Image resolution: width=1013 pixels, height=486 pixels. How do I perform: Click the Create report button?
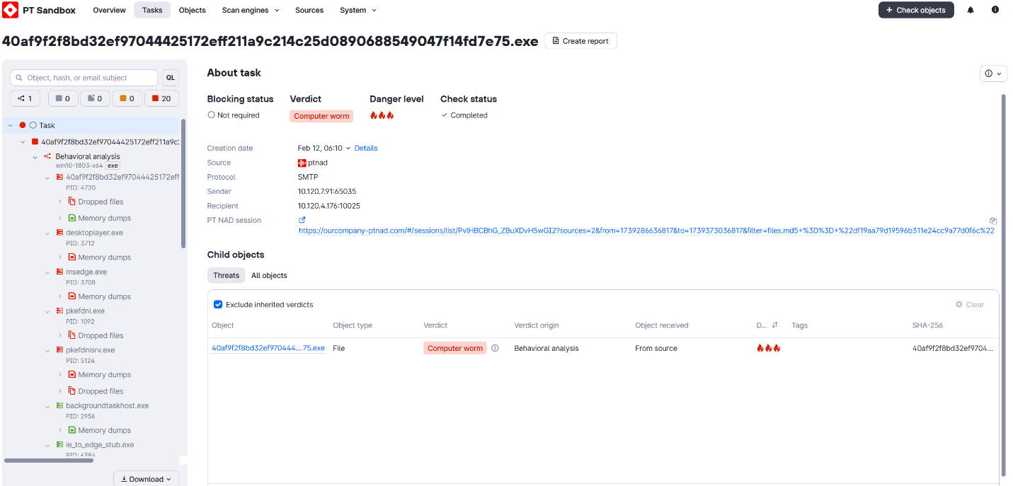(580, 41)
